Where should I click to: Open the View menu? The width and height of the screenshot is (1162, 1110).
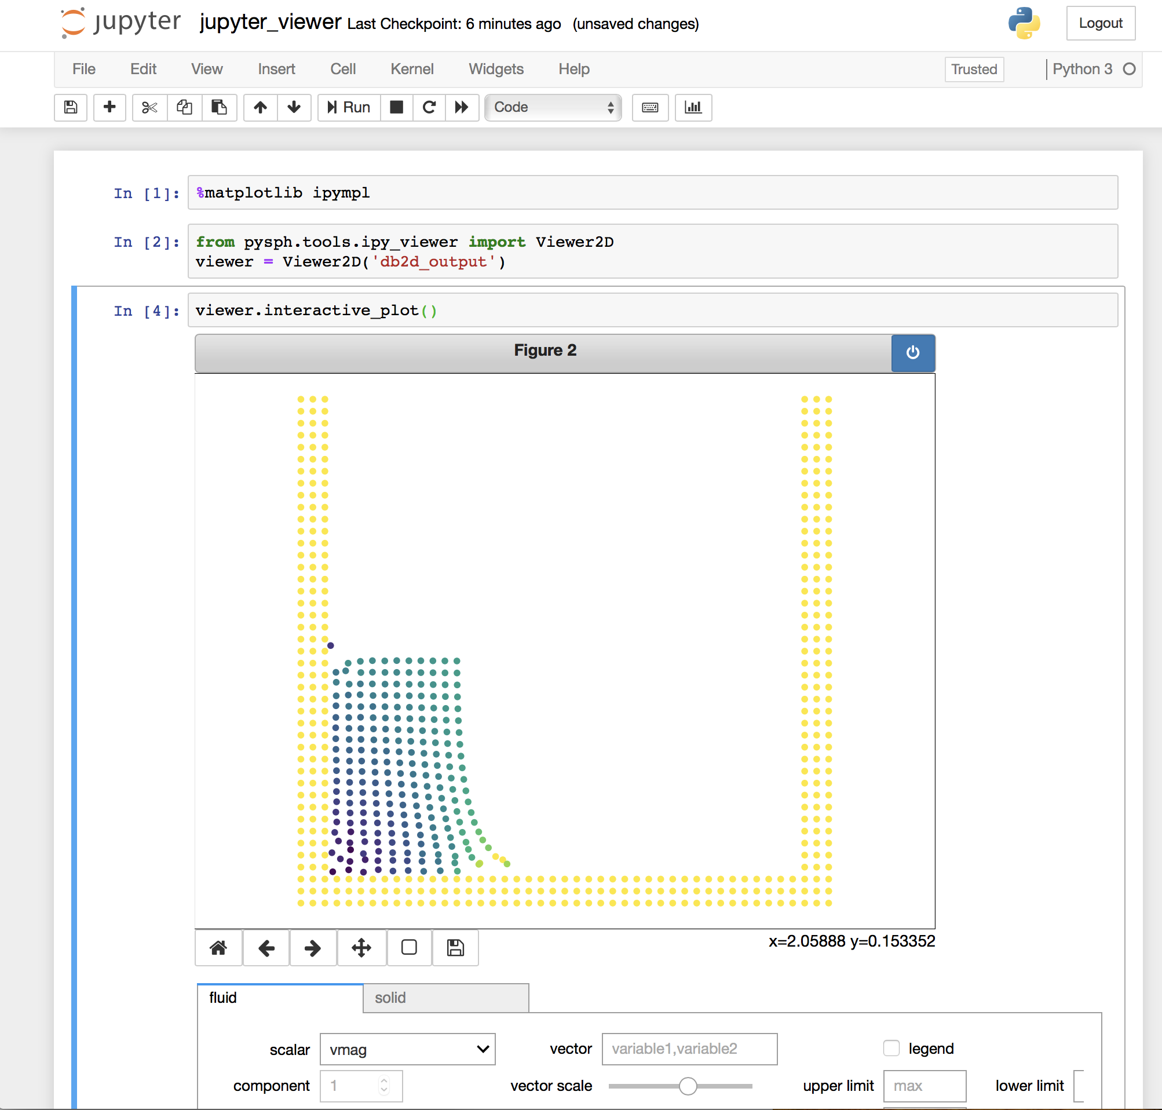pos(207,69)
